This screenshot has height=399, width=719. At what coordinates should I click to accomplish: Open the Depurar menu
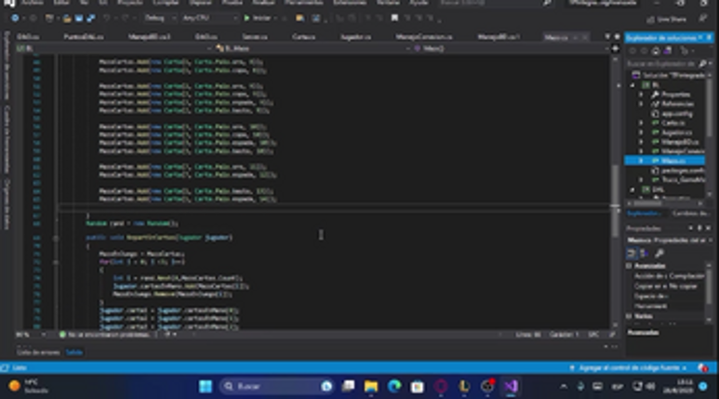pyautogui.click(x=201, y=3)
